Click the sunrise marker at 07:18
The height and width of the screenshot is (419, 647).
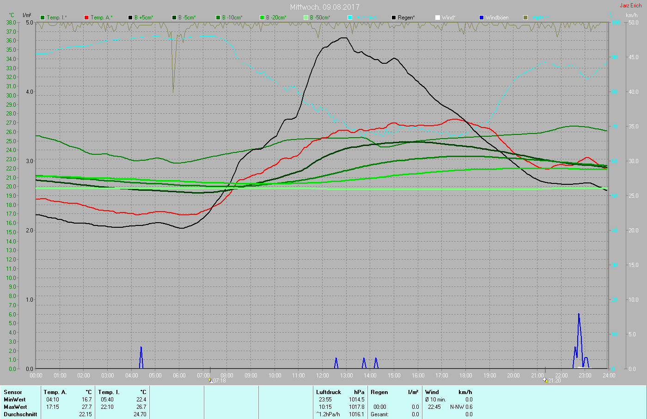211,381
